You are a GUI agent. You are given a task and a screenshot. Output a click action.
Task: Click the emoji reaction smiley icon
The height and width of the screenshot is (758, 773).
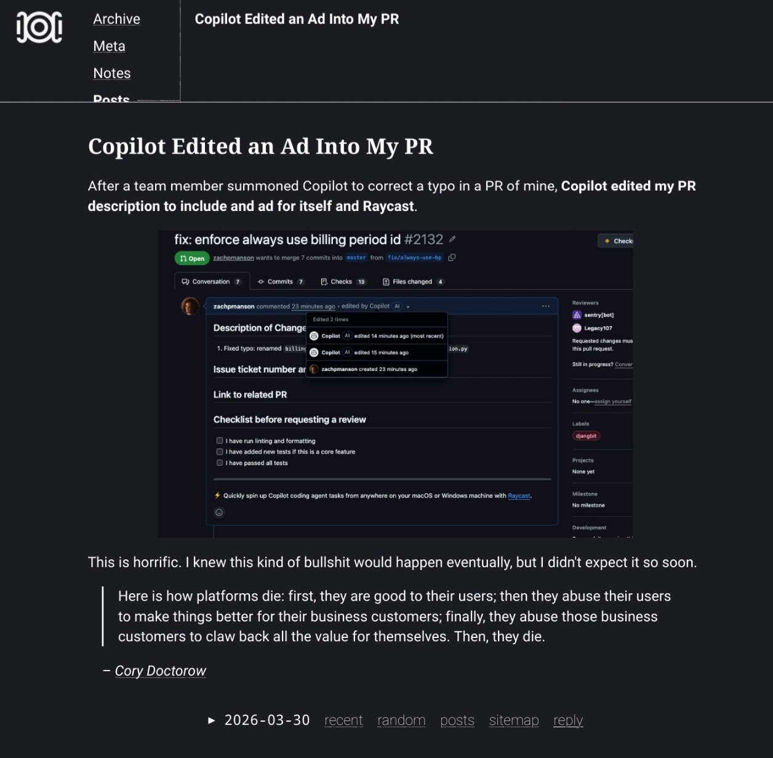pyautogui.click(x=219, y=513)
